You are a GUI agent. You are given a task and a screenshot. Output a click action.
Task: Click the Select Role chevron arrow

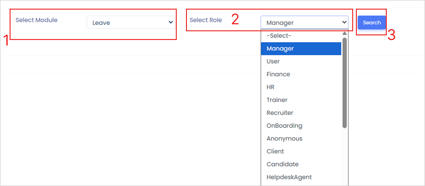coord(344,22)
